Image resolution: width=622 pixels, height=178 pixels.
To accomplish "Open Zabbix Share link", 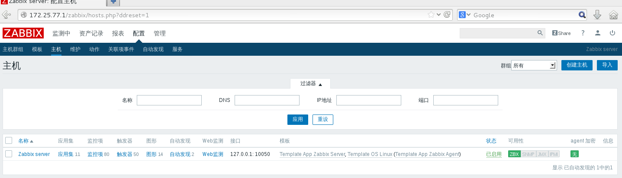I will pos(561,33).
